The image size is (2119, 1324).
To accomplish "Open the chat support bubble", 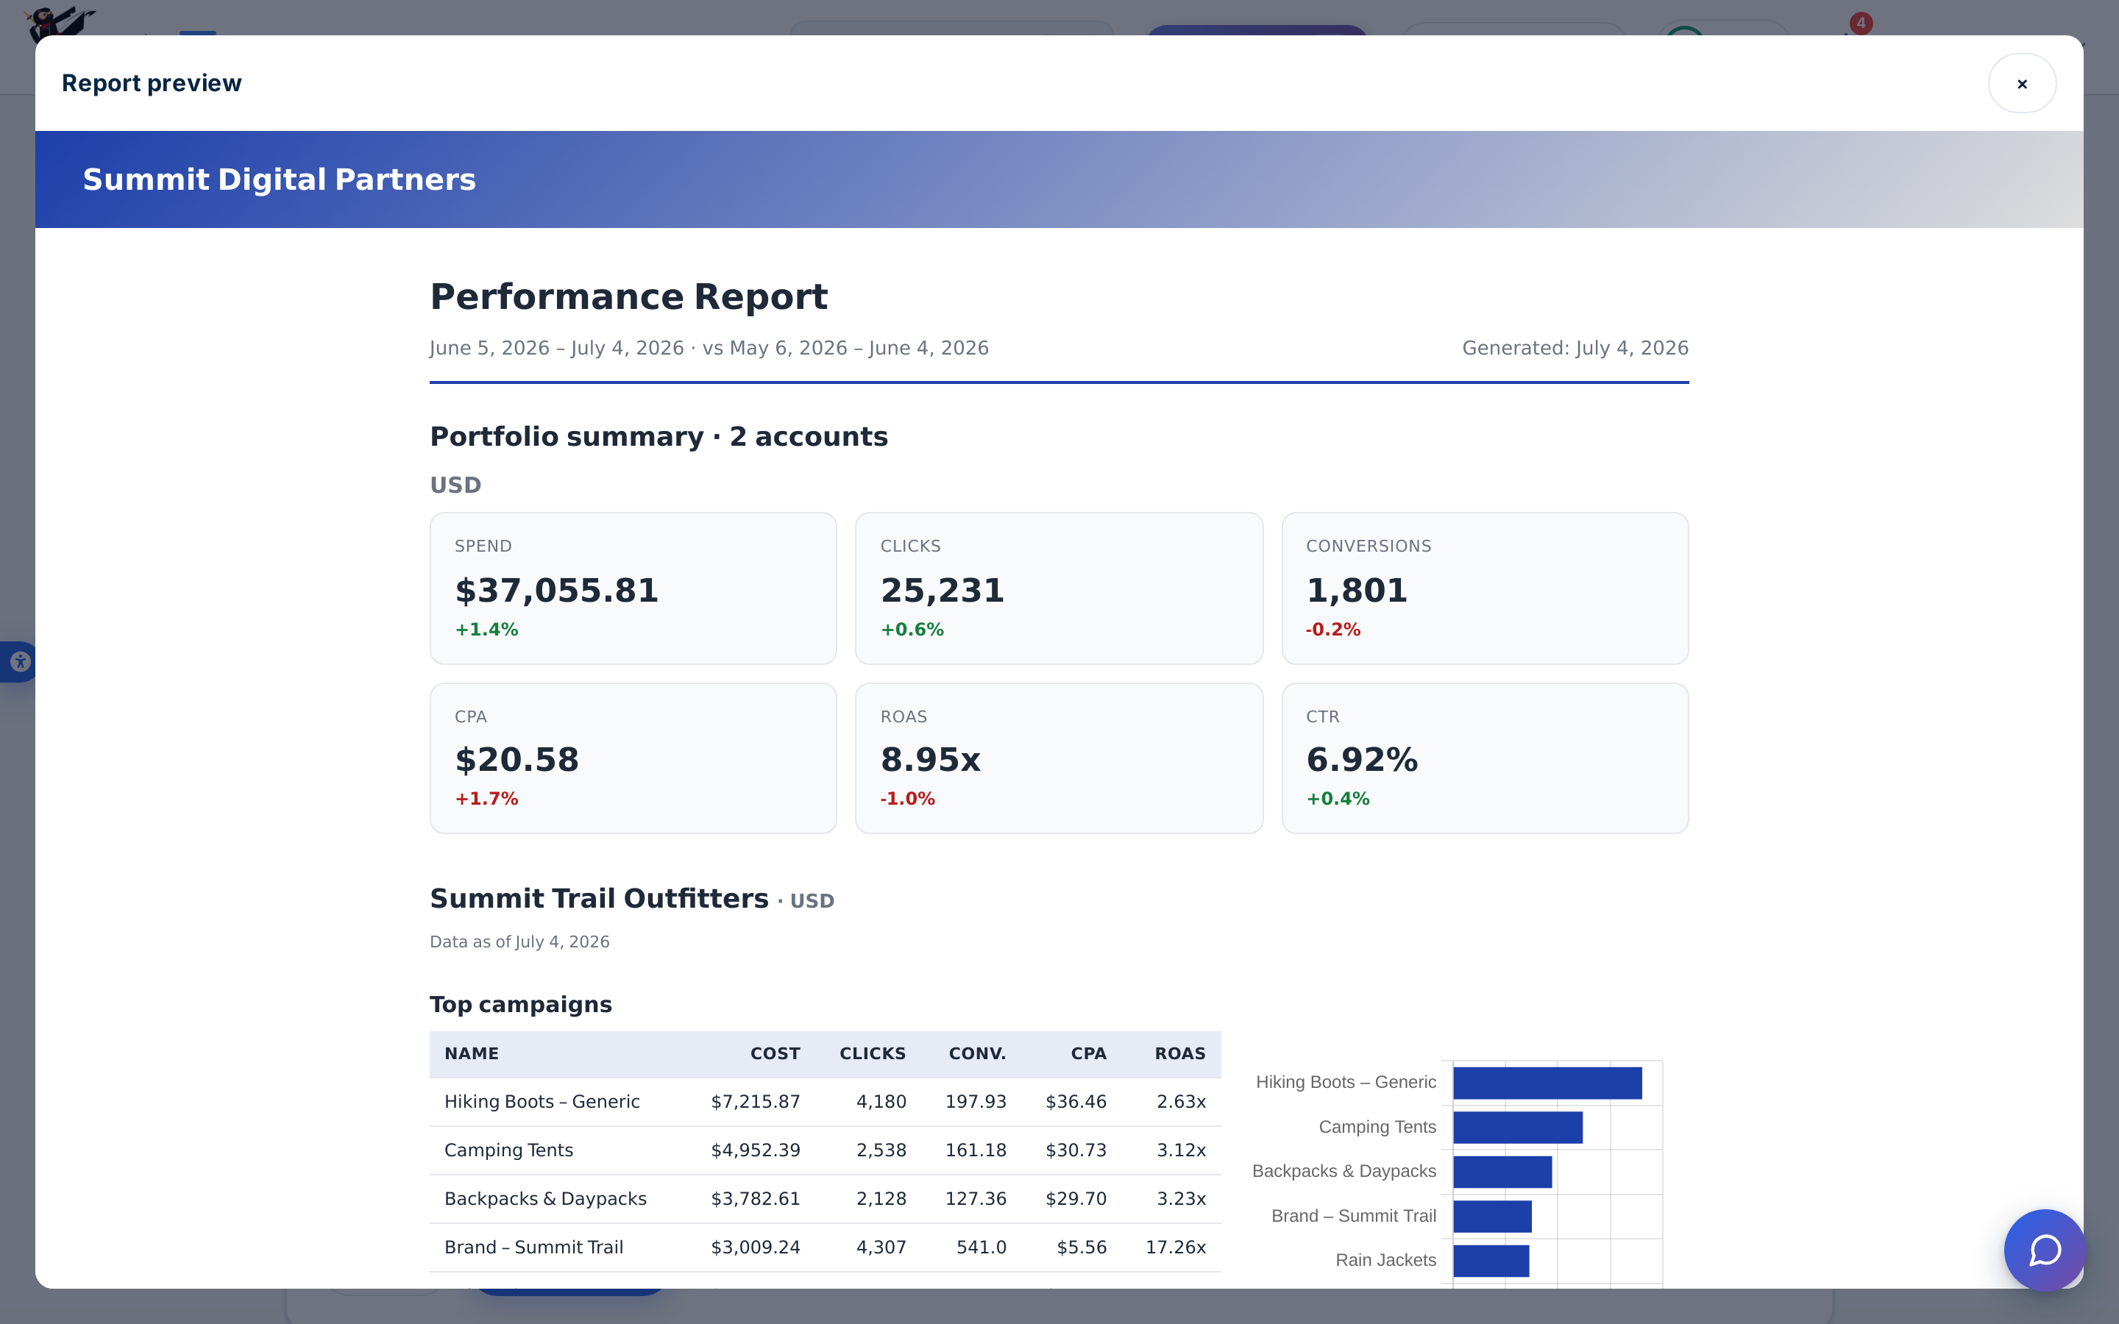I will (2044, 1250).
